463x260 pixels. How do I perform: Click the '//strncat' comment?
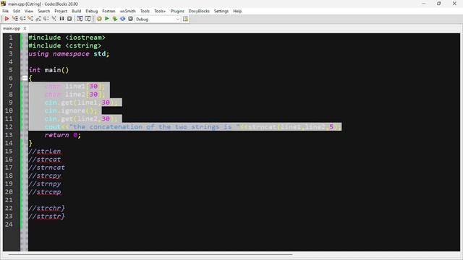click(x=46, y=168)
